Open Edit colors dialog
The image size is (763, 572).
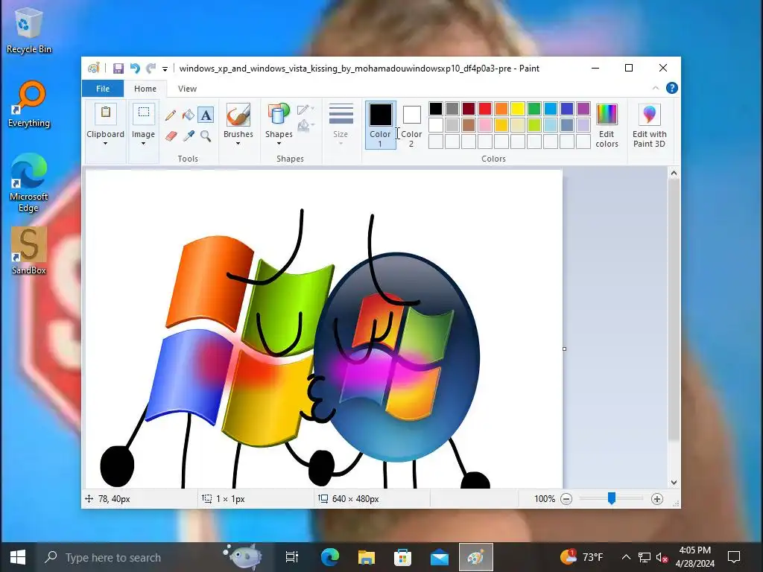(607, 125)
